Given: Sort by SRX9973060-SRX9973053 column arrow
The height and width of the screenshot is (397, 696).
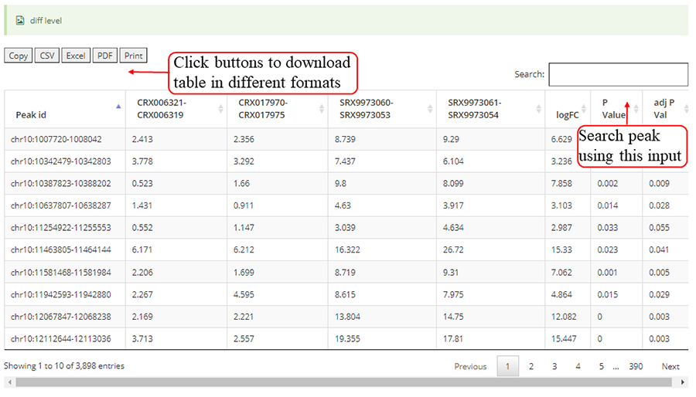Looking at the screenshot, I should 423,108.
